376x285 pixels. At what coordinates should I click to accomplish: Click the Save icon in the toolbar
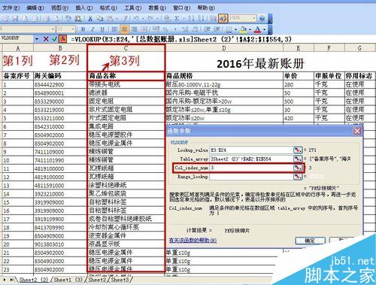[x=15, y=19]
